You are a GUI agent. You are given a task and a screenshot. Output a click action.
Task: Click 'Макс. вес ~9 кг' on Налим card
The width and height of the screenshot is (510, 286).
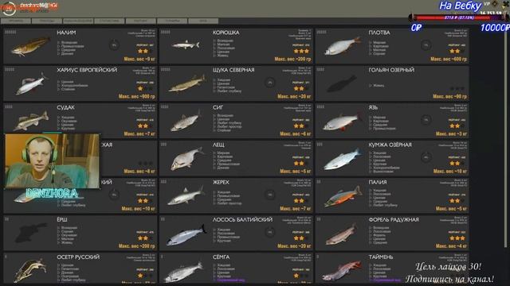point(139,60)
